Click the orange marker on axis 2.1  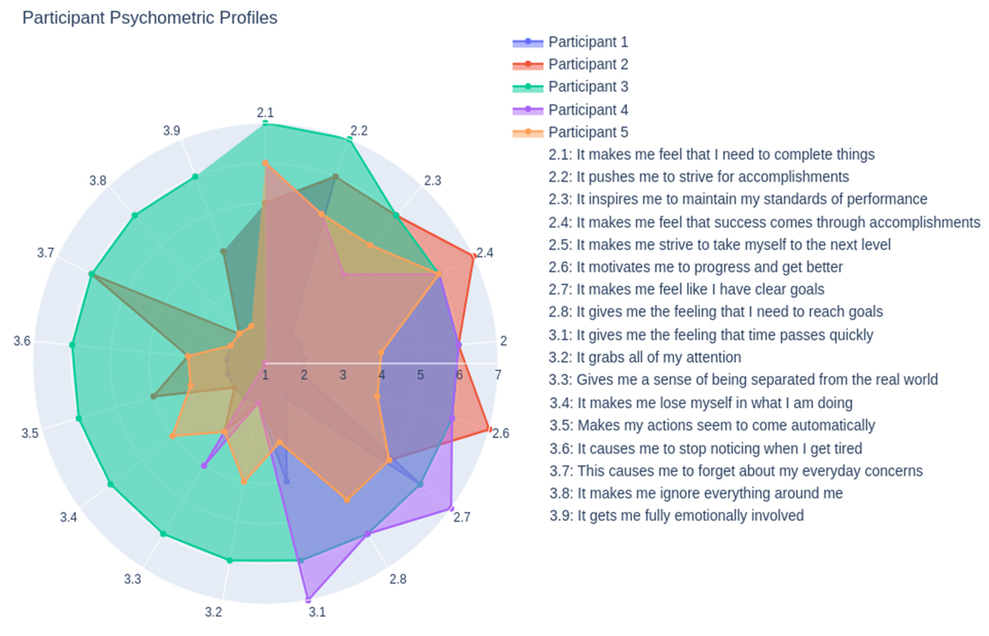point(265,164)
